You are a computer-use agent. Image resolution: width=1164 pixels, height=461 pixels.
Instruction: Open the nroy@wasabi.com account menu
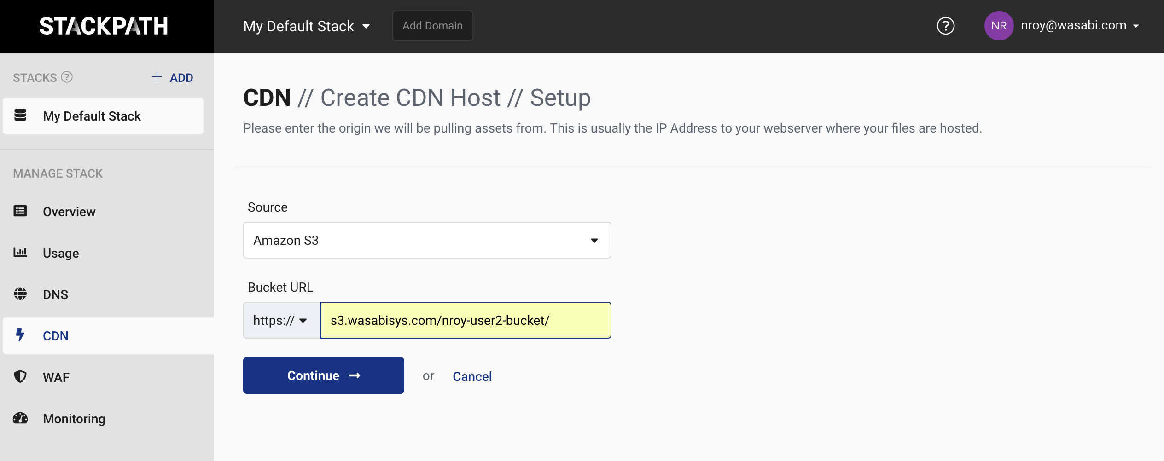[x=1080, y=25]
